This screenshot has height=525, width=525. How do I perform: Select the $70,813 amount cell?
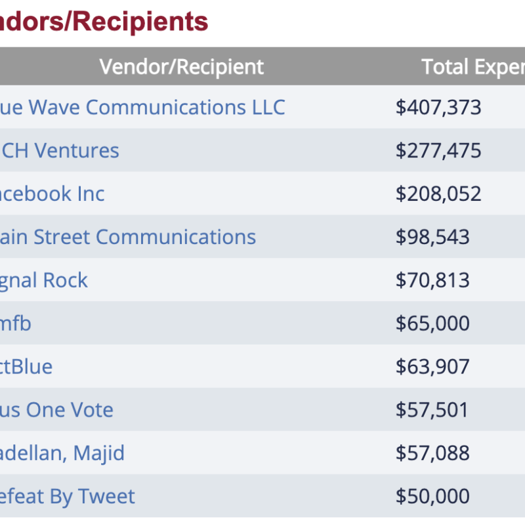click(x=432, y=280)
